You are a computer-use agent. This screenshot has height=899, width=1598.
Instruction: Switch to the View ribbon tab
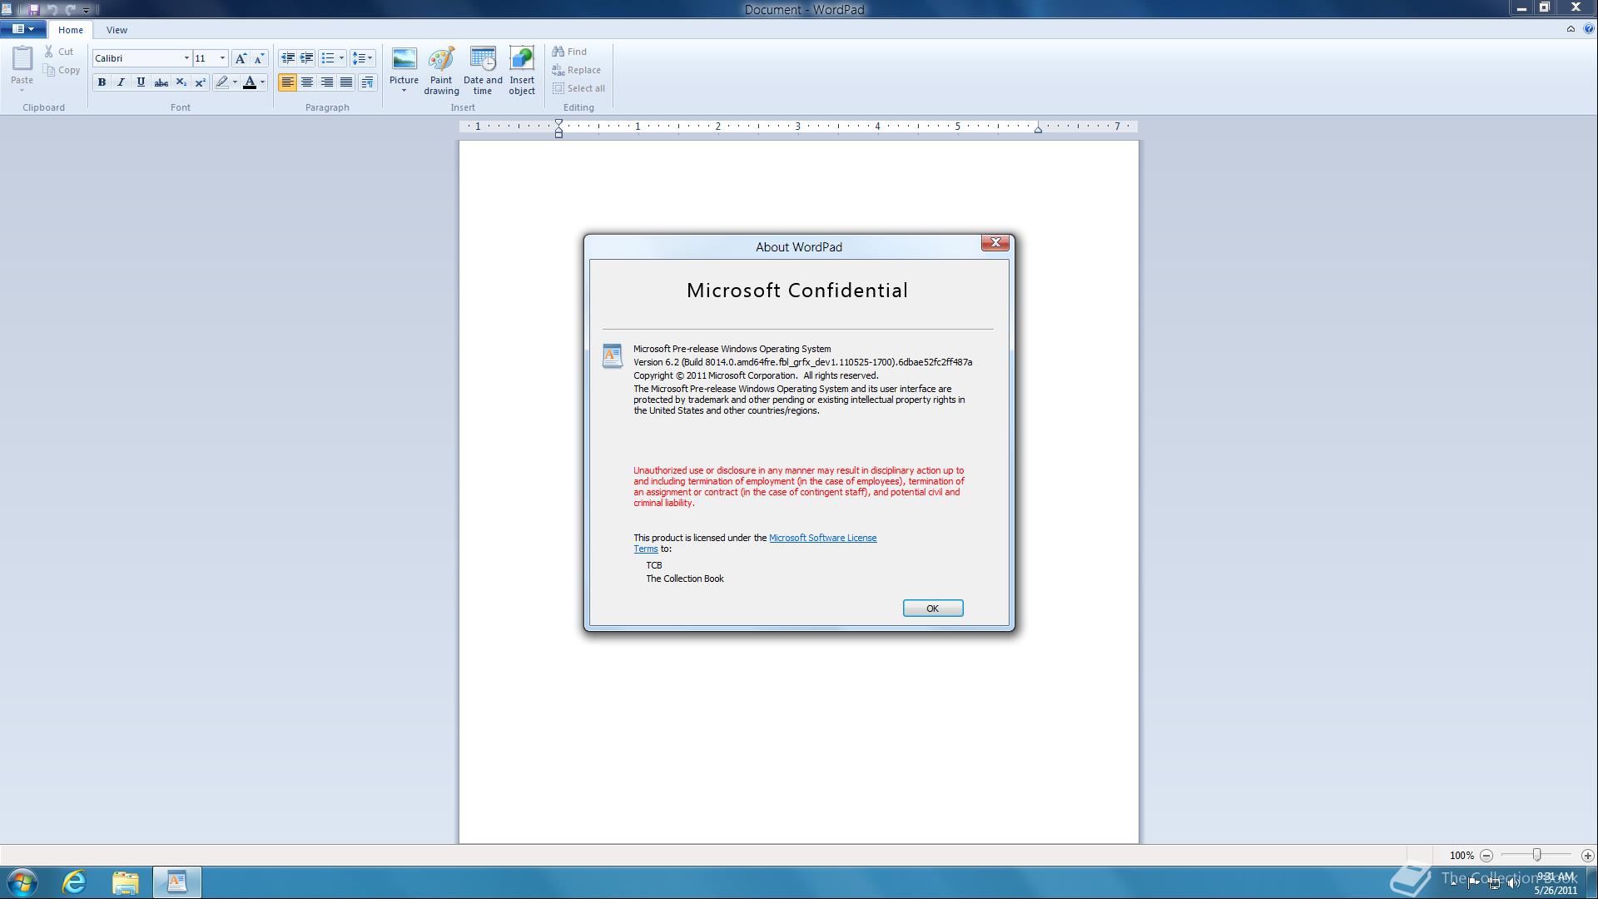click(117, 30)
